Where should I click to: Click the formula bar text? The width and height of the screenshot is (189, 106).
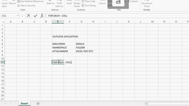58,16
